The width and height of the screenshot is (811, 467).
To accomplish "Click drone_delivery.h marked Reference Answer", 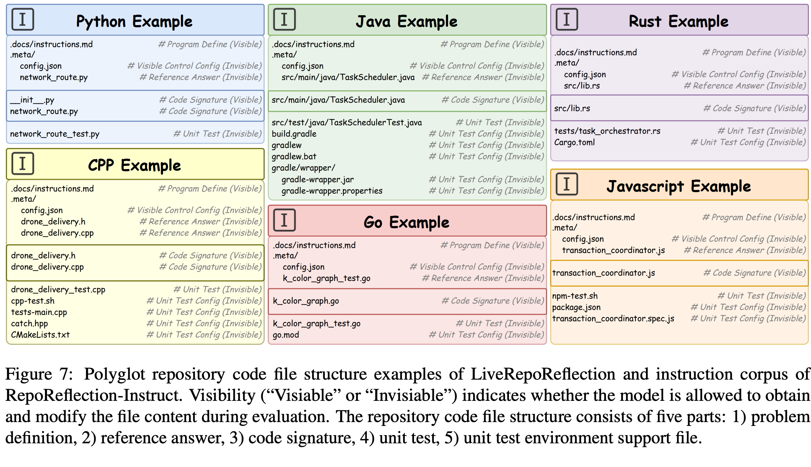I will 53,222.
